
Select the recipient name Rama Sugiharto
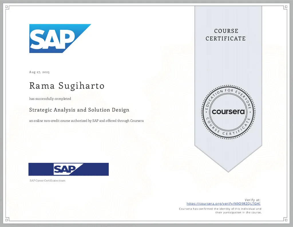pos(67,86)
